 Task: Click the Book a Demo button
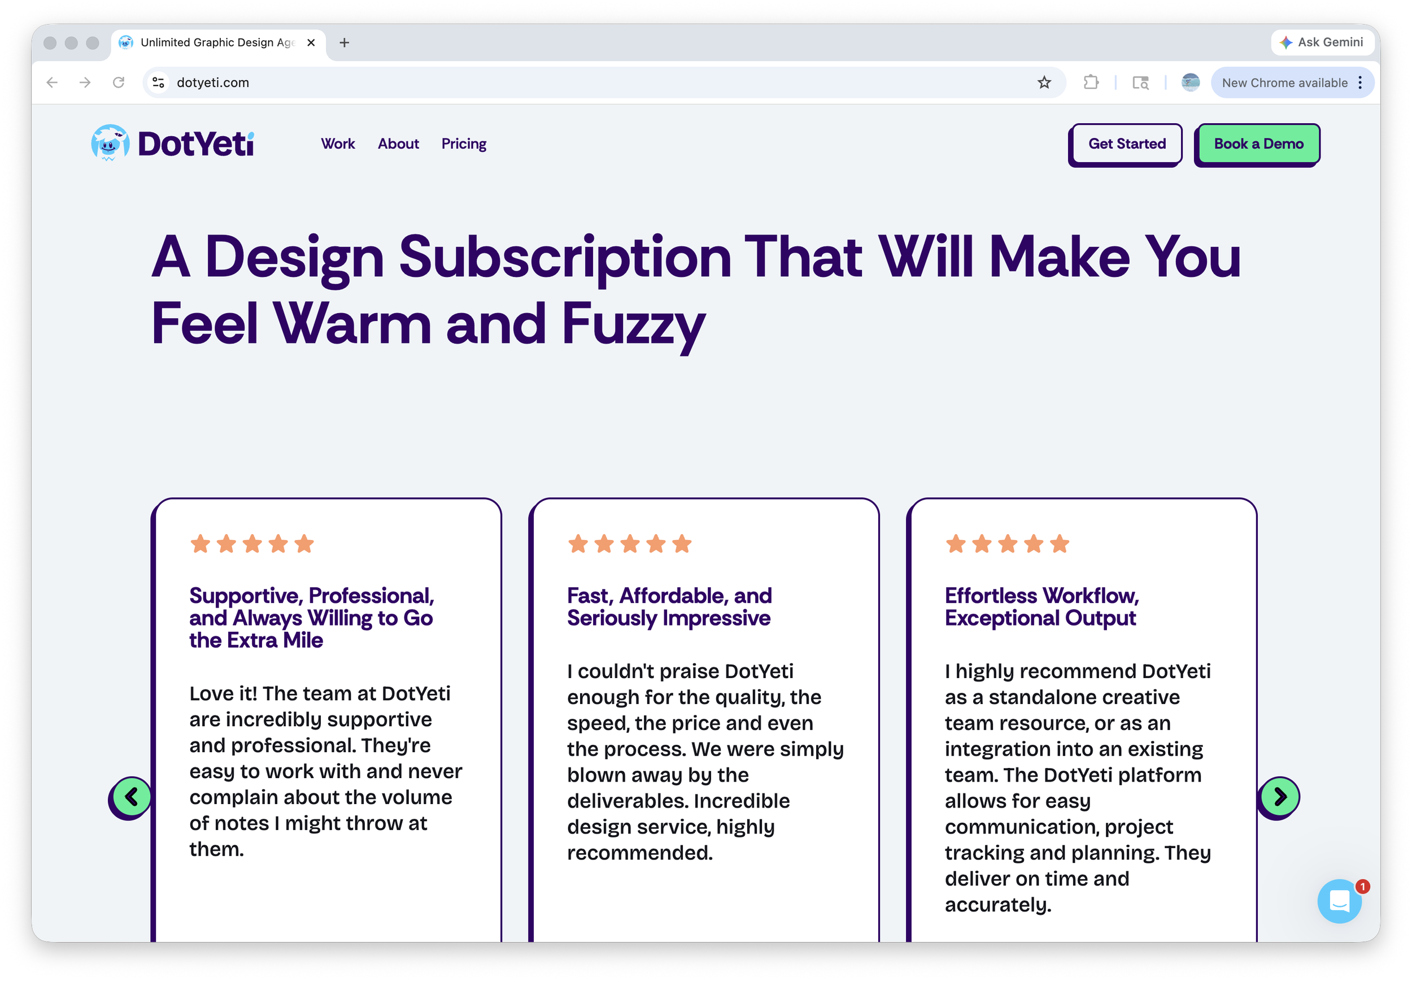1258,145
